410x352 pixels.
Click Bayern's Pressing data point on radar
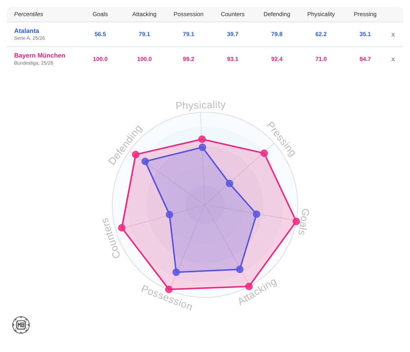pyautogui.click(x=264, y=153)
